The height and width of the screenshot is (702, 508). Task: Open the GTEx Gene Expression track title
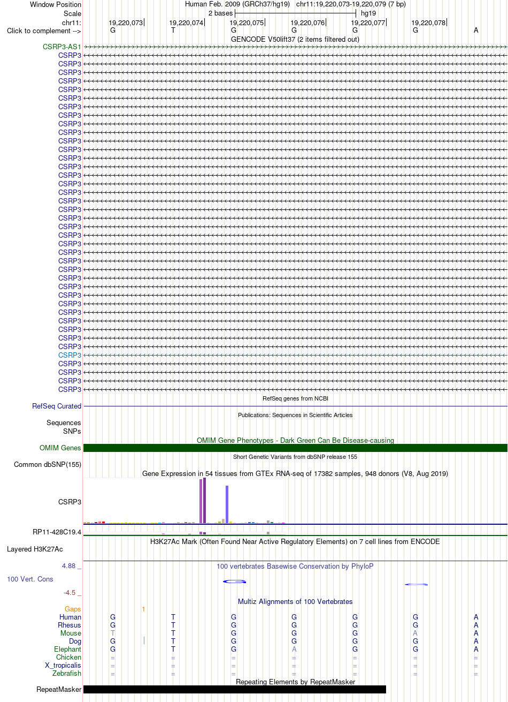[x=295, y=473]
